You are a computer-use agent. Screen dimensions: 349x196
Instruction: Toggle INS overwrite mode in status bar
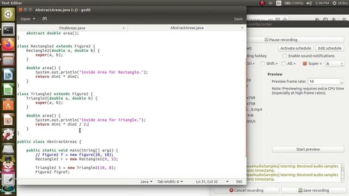pyautogui.click(x=239, y=181)
